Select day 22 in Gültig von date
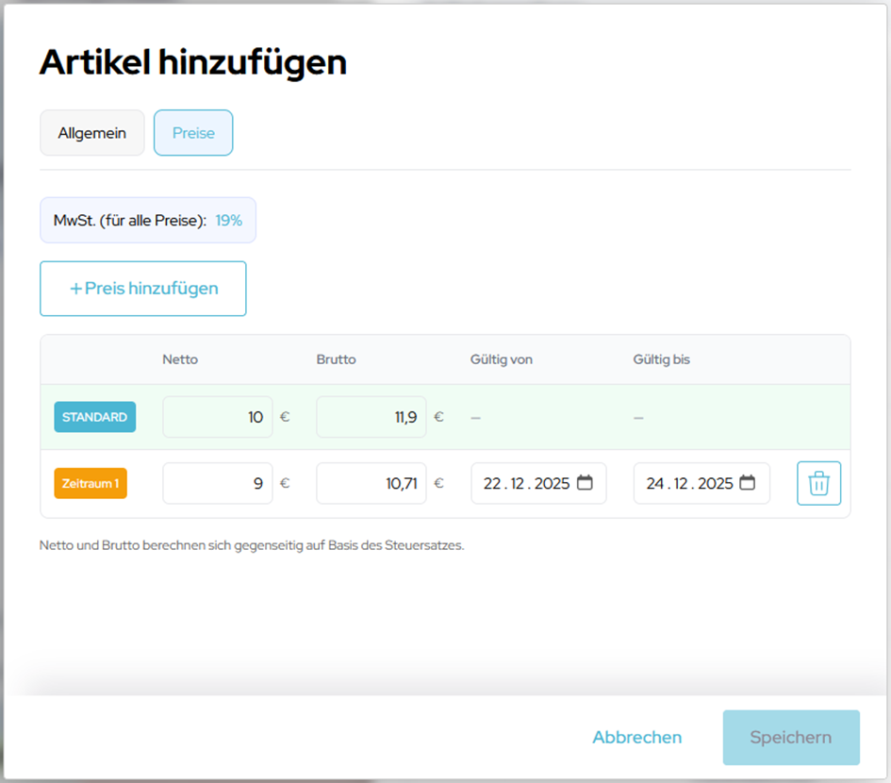 coord(492,483)
